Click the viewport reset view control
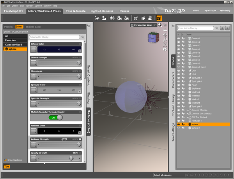 point(165,49)
